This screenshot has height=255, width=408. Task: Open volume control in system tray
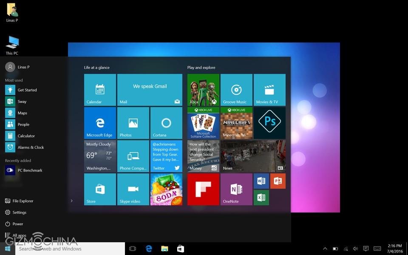pyautogui.click(x=355, y=249)
